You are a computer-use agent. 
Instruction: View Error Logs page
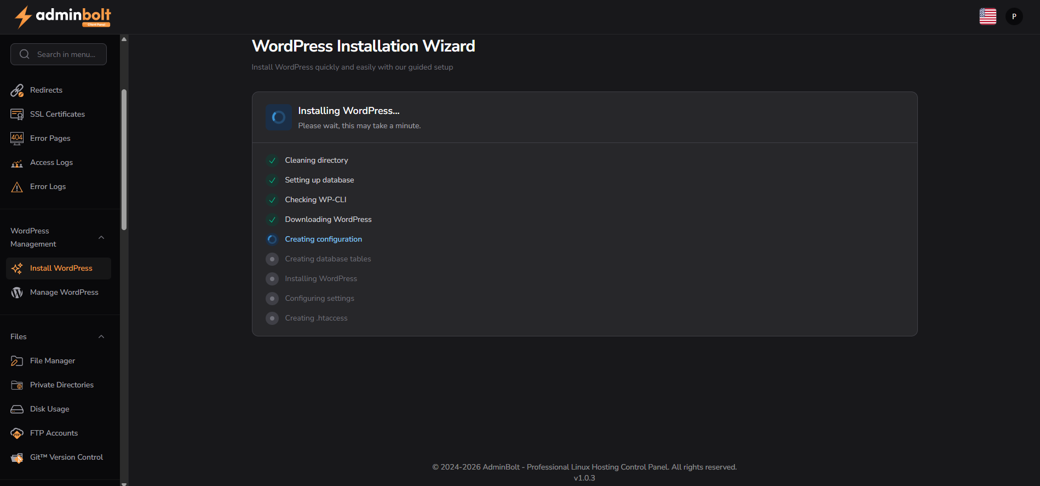(x=59, y=187)
